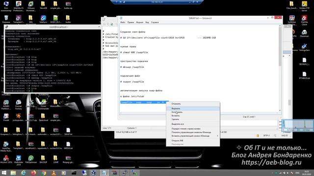Open VLC media player from the taskbar
Screen dimensions: 314x176
[x=53, y=173]
